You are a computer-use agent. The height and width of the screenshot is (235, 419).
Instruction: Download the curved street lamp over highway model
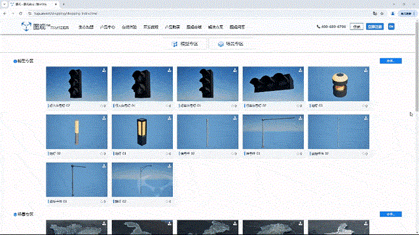pyautogui.click(x=170, y=166)
